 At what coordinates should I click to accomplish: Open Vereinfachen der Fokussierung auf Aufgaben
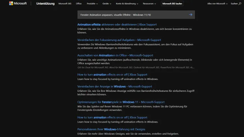click(x=115, y=40)
